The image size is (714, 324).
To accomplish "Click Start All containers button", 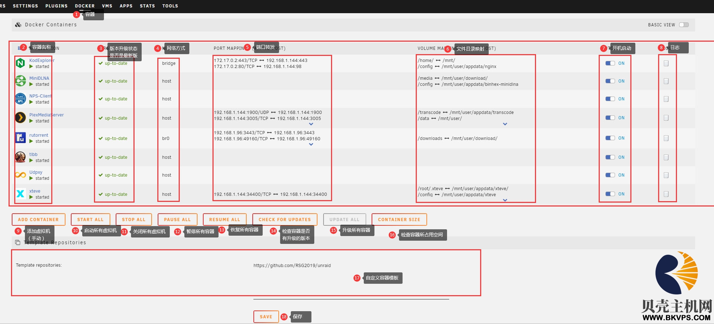I will (90, 220).
